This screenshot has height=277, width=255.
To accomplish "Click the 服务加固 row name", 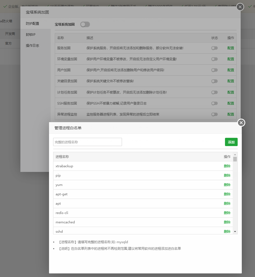I will click(x=64, y=48).
